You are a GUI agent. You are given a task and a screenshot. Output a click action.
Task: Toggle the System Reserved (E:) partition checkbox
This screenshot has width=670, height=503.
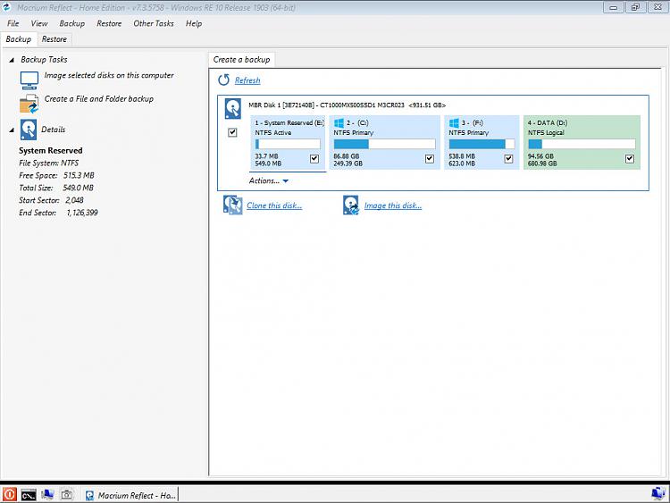coord(314,159)
